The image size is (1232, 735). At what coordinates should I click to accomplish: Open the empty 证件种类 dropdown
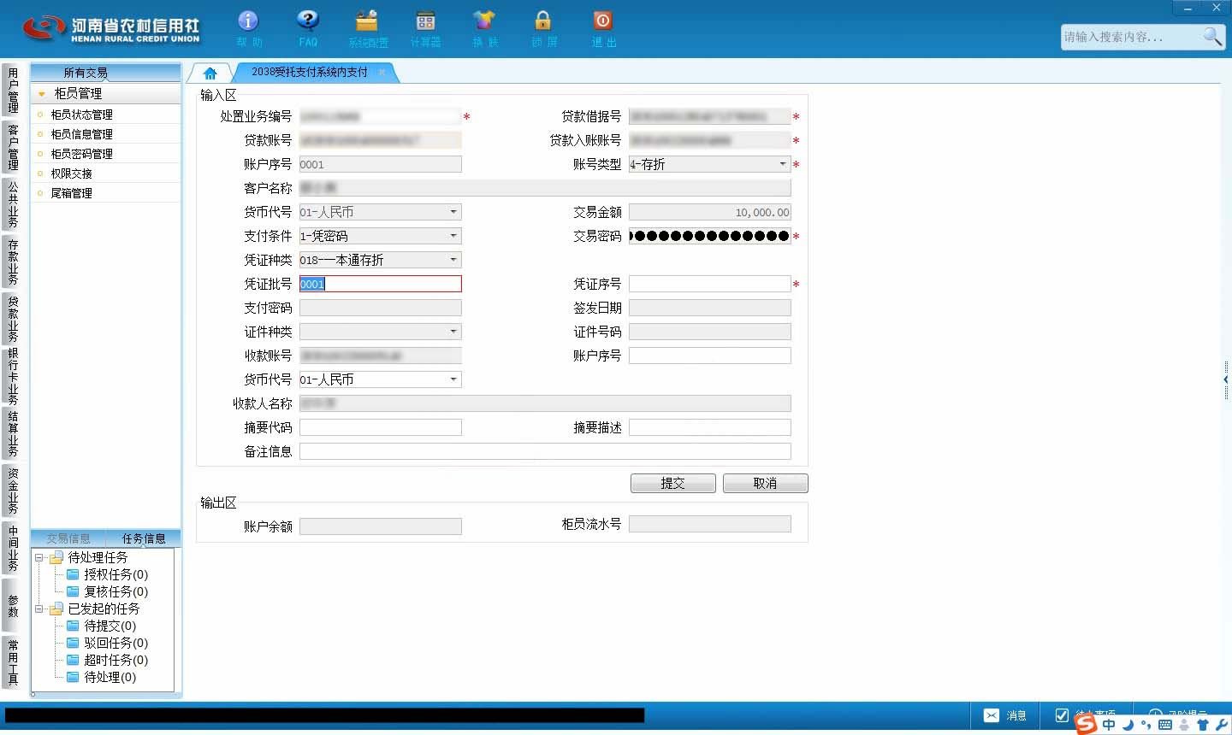[x=453, y=332]
